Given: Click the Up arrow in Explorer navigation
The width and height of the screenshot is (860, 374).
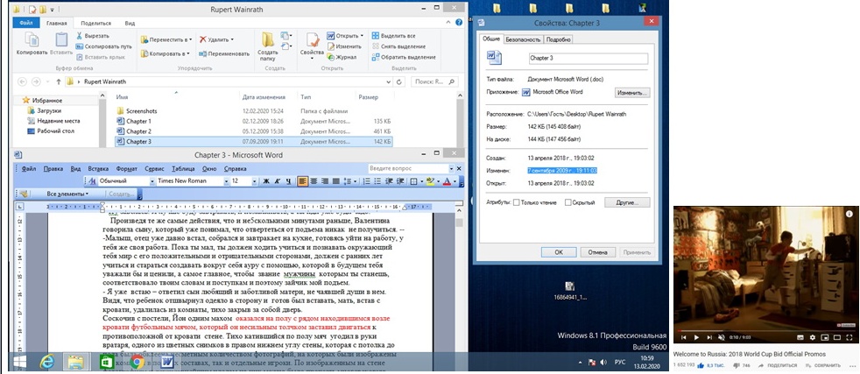Looking at the screenshot, I should [x=59, y=81].
